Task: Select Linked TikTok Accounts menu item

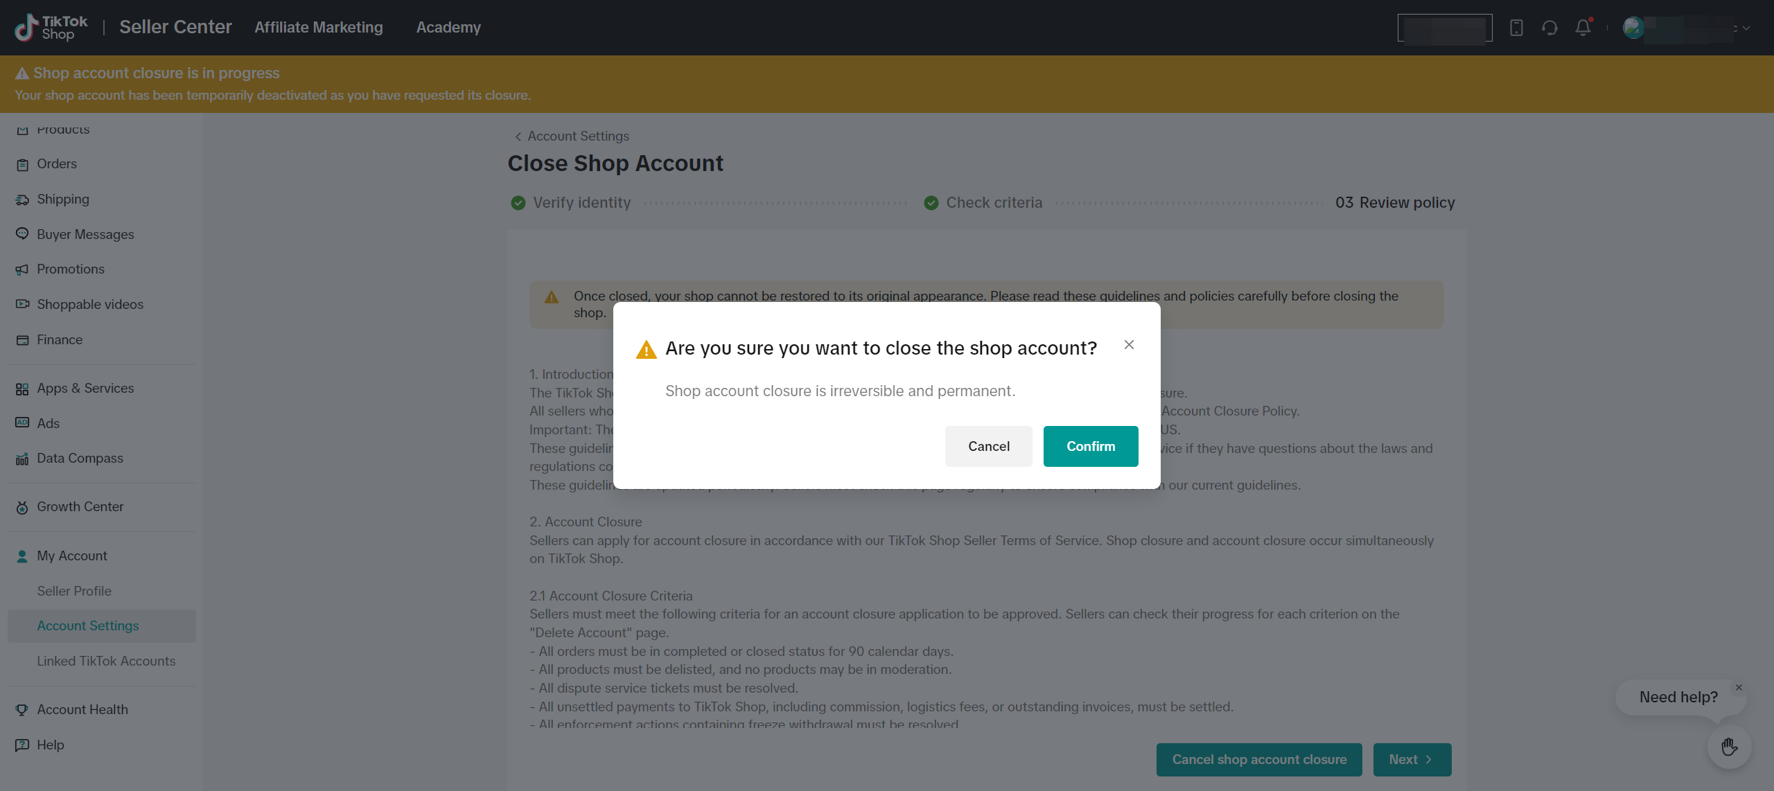Action: (106, 661)
